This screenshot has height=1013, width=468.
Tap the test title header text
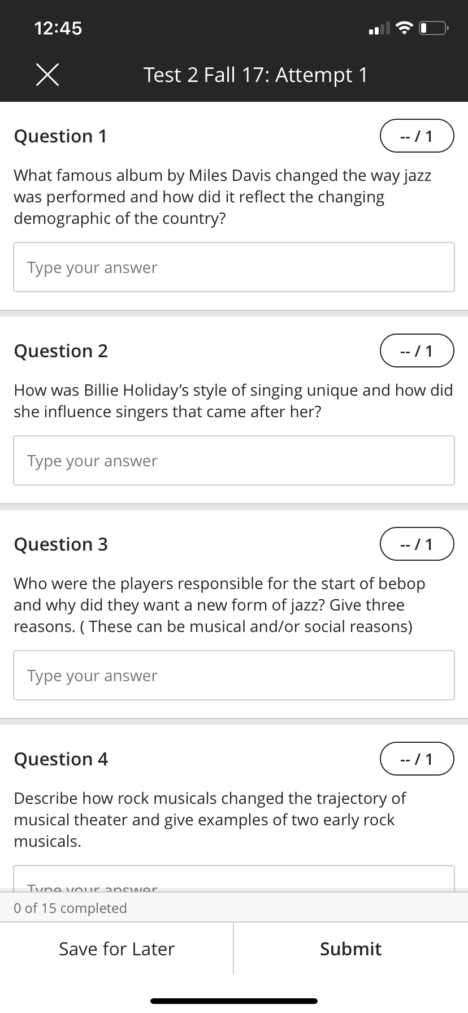(x=255, y=75)
